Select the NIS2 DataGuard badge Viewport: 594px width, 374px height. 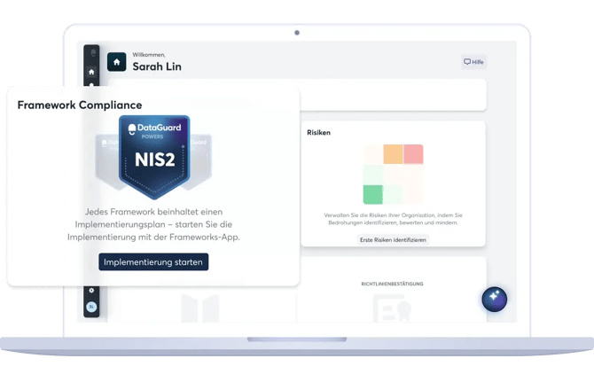154,157
